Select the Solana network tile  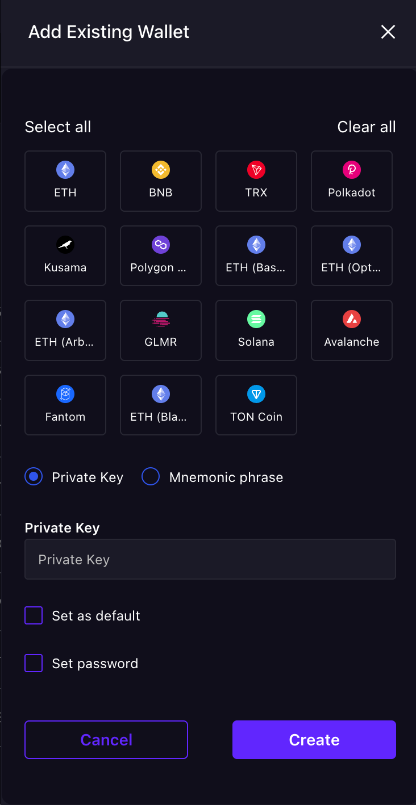click(256, 330)
